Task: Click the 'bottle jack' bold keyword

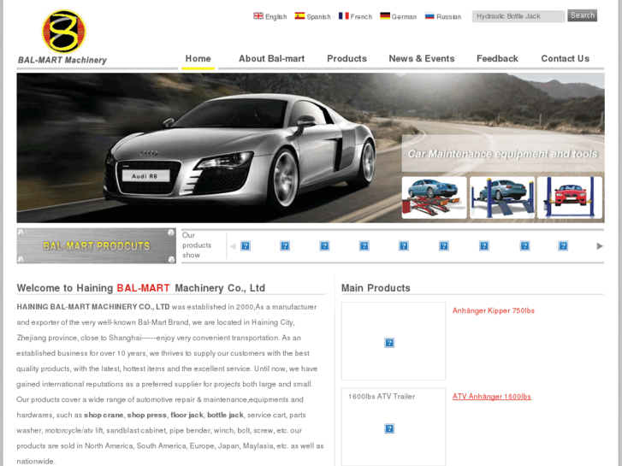Action: 225,416
